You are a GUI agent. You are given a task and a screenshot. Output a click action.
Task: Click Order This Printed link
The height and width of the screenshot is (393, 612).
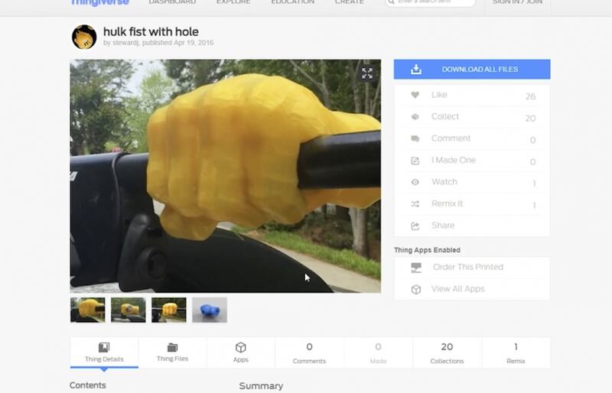[x=468, y=267]
